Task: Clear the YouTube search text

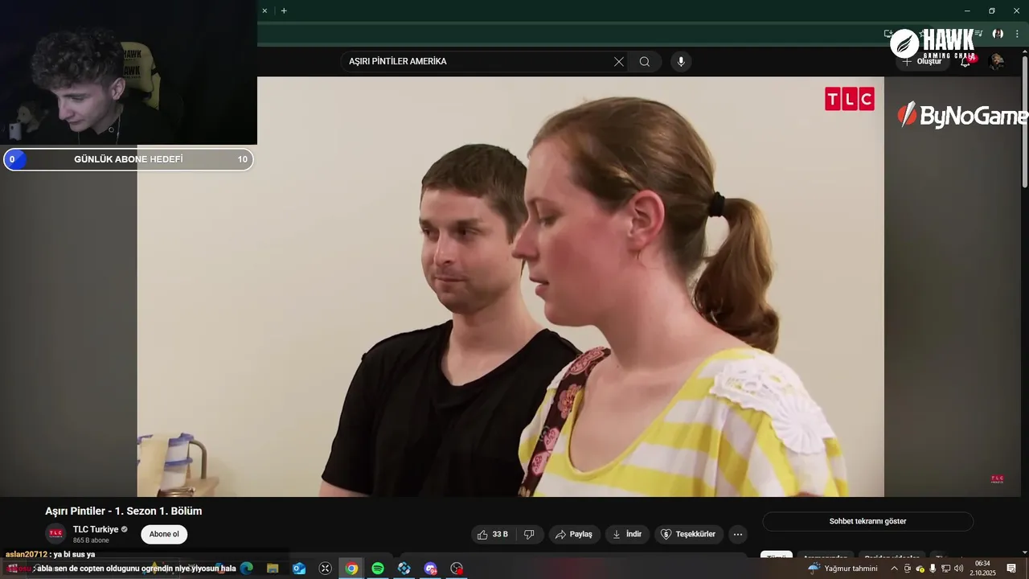Action: pyautogui.click(x=619, y=61)
